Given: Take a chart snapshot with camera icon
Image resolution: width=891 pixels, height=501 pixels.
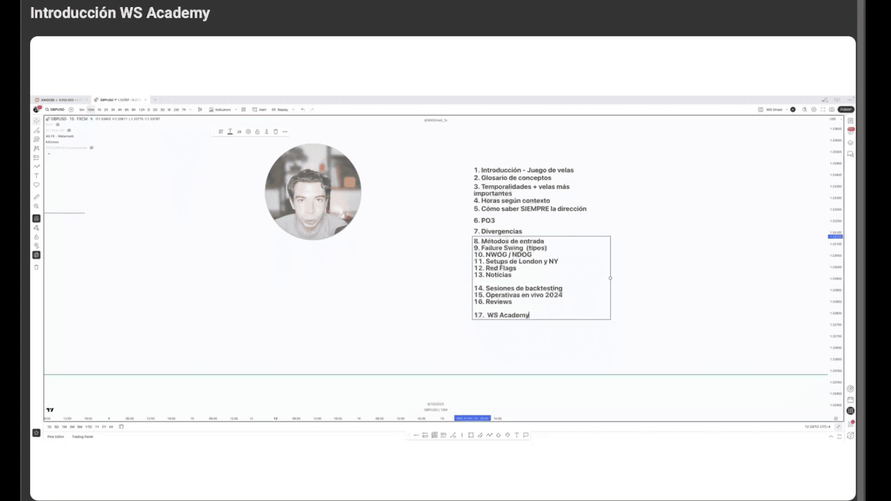Looking at the screenshot, I should pyautogui.click(x=832, y=109).
